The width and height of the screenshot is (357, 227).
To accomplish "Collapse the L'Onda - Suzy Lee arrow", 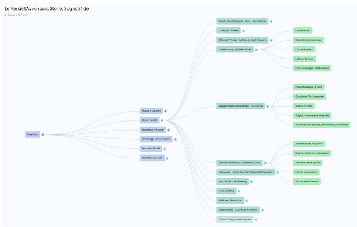I will [x=257, y=49].
